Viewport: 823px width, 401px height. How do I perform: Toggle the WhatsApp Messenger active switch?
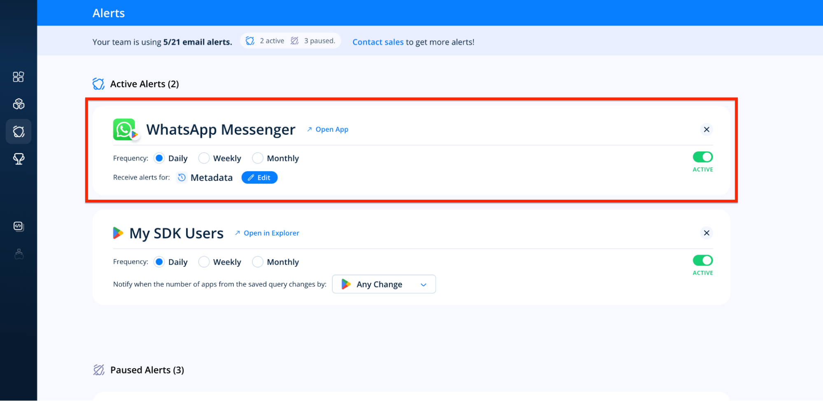(x=703, y=157)
